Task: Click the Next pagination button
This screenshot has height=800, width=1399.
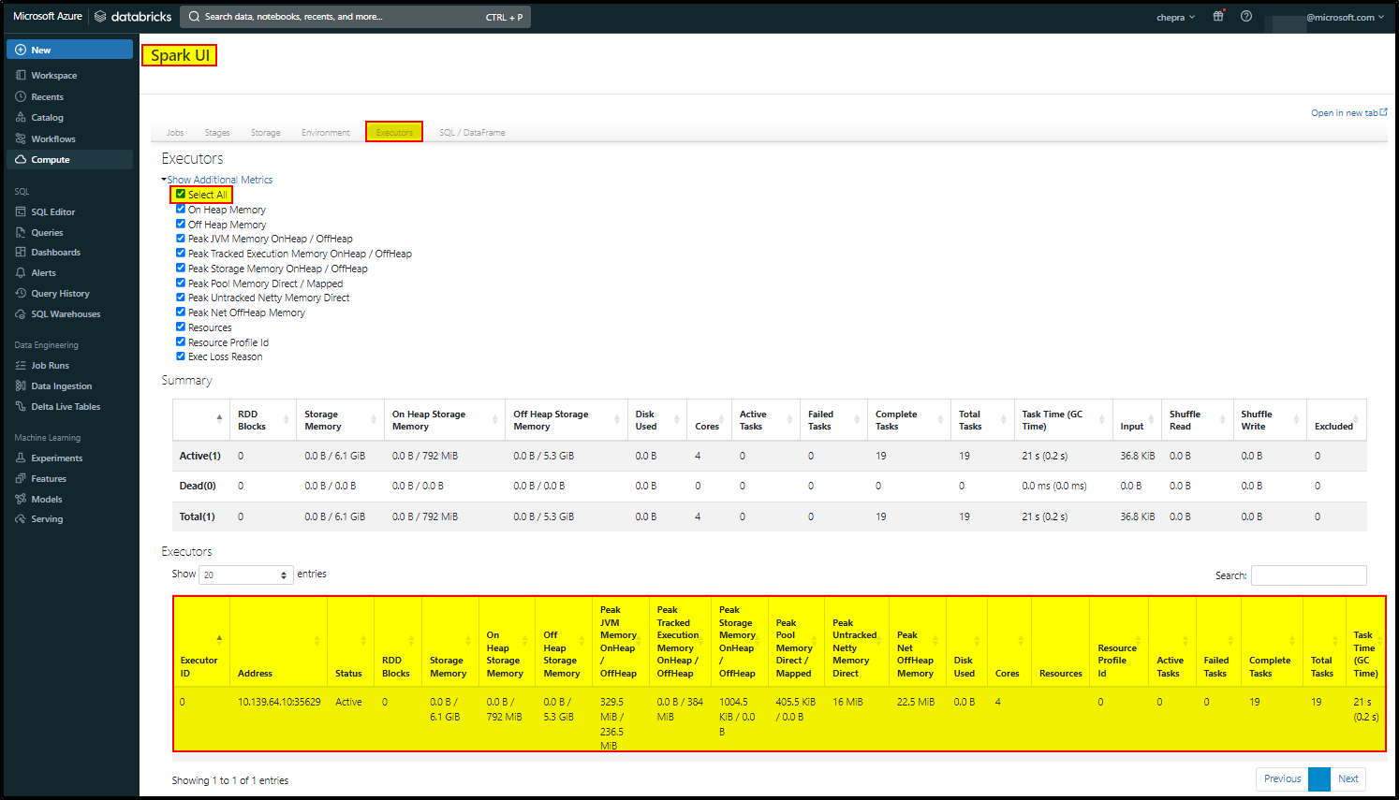Action: pos(1347,778)
